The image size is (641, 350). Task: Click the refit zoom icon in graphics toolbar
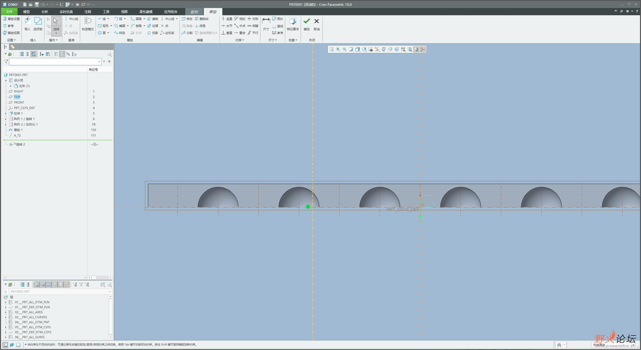332,49
